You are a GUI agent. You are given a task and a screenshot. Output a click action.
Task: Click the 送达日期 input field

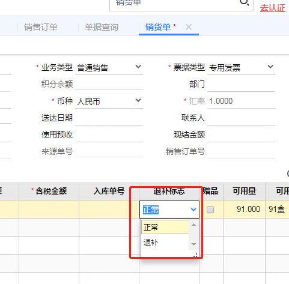coord(109,118)
